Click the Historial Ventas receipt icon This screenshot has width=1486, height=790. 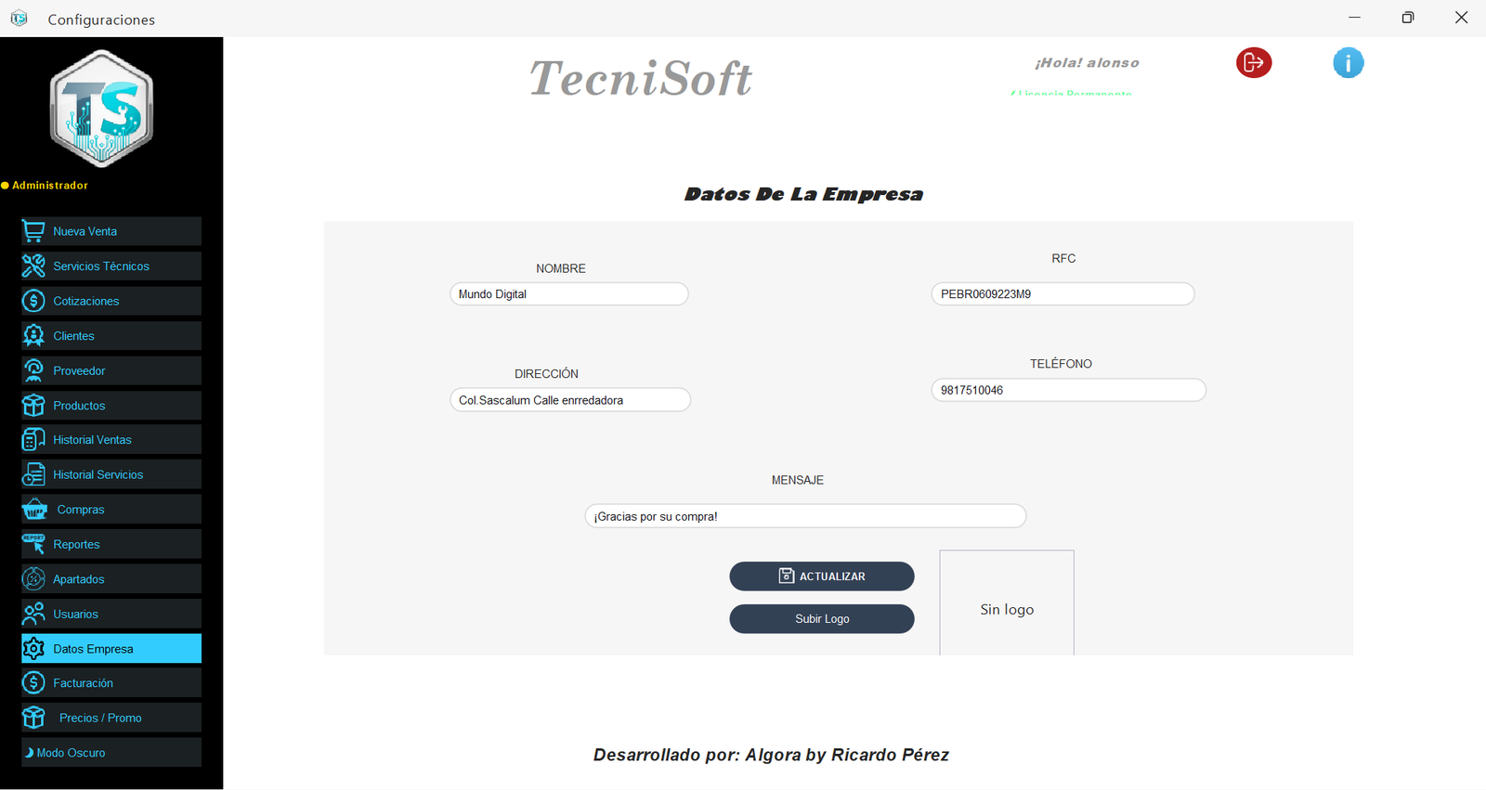click(x=33, y=439)
